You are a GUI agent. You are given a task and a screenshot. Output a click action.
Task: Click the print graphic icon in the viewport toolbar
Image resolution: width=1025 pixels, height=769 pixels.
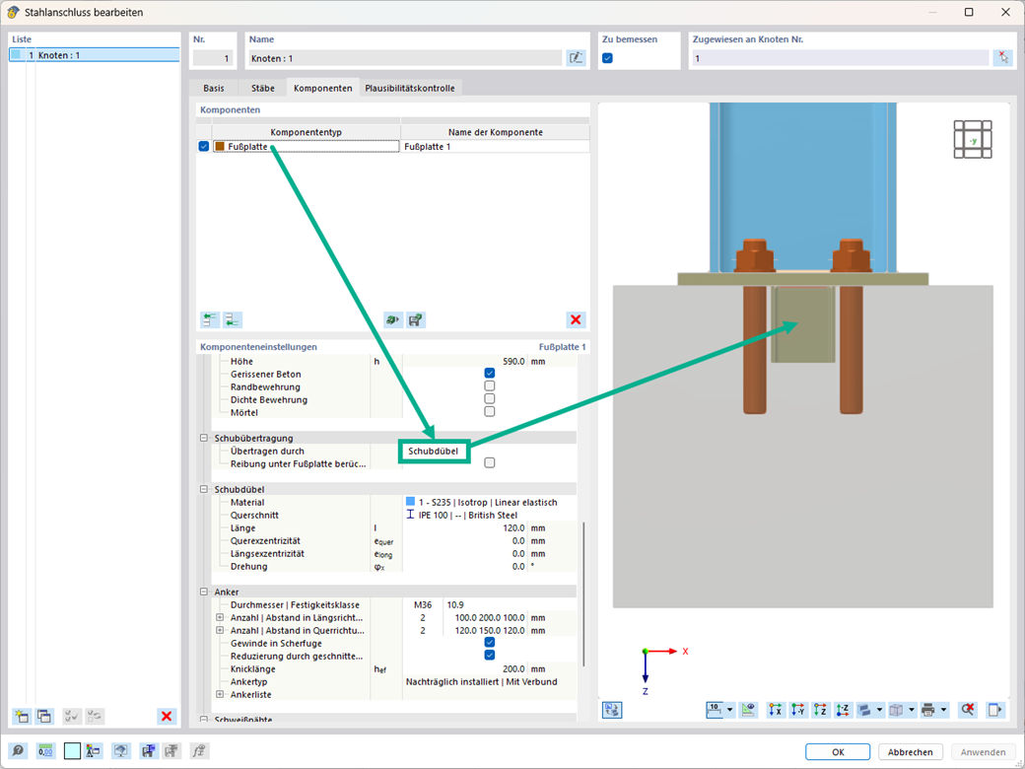coord(927,710)
